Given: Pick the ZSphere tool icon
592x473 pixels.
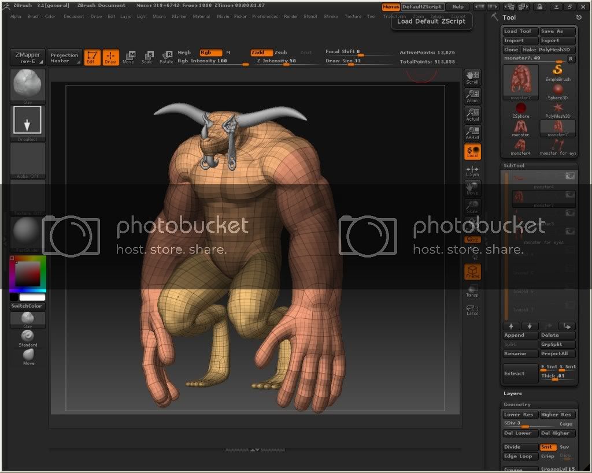Looking at the screenshot, I should [x=521, y=110].
